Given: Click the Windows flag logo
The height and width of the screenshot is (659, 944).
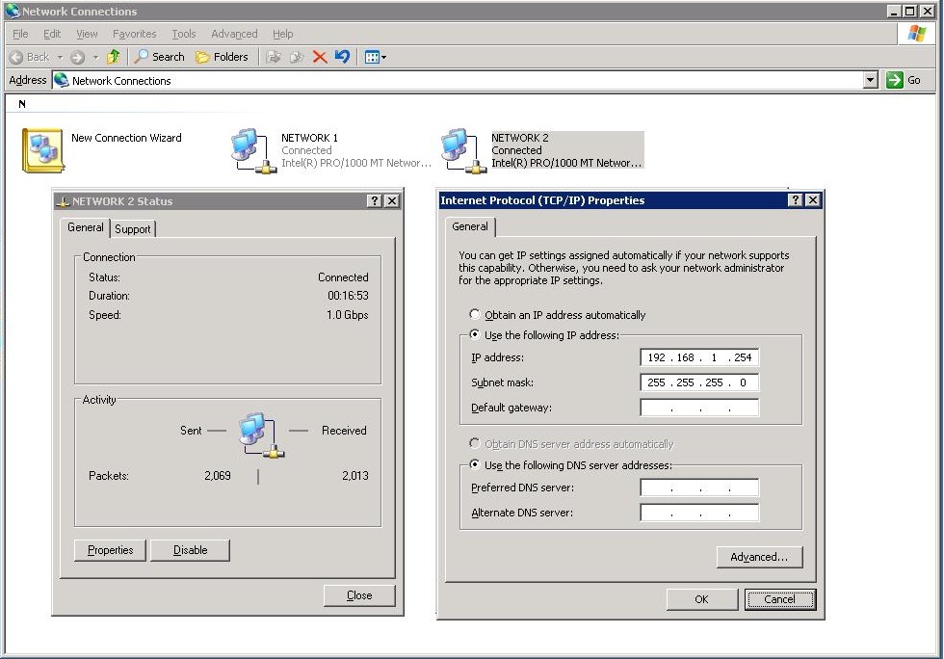Looking at the screenshot, I should 917,34.
